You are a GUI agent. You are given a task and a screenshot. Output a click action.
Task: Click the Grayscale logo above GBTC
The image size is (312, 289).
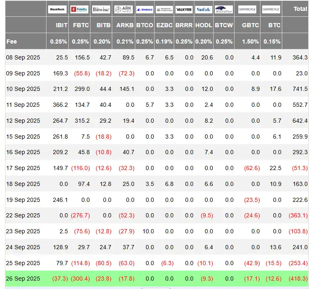pyautogui.click(x=248, y=9)
